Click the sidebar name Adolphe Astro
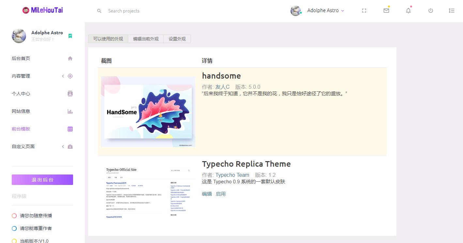 (47, 33)
